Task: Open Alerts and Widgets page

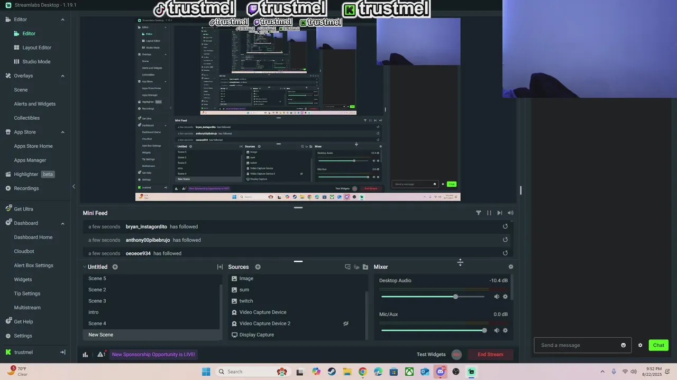Action: (35, 104)
